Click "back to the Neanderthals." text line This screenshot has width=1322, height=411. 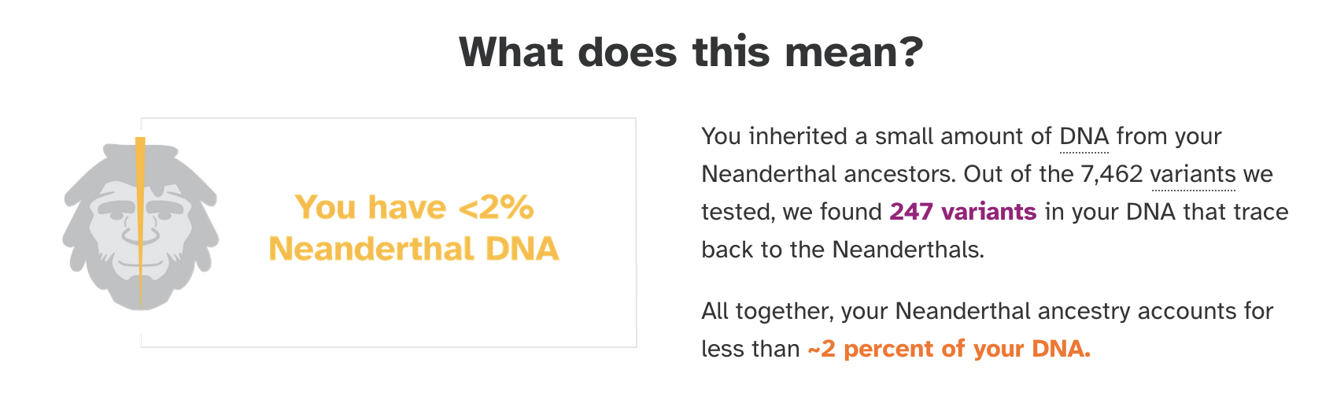pyautogui.click(x=842, y=250)
